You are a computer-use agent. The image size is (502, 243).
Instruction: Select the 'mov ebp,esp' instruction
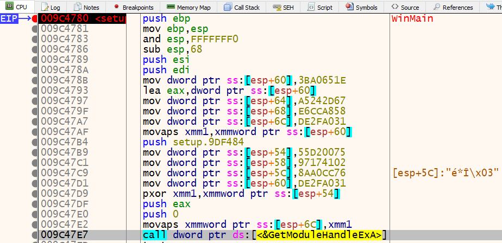(x=175, y=29)
